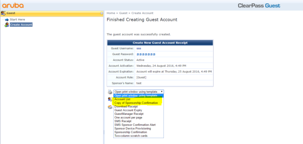The width and height of the screenshot is (303, 144).
Task: Click the Create Account user icon
Action: (7, 25)
